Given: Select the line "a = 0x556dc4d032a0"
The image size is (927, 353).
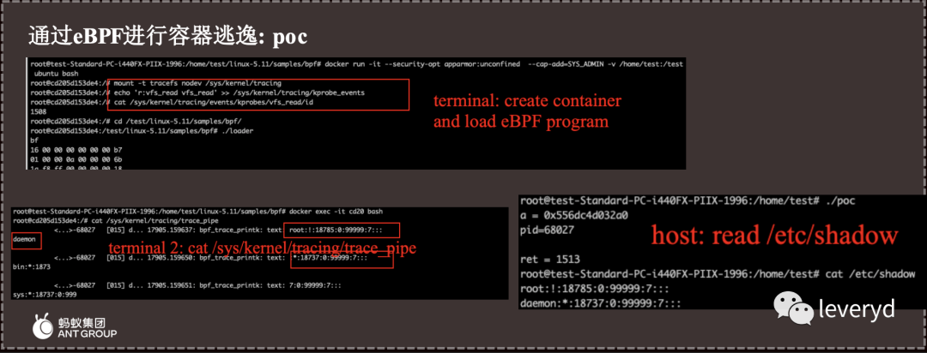Looking at the screenshot, I should coord(573,215).
